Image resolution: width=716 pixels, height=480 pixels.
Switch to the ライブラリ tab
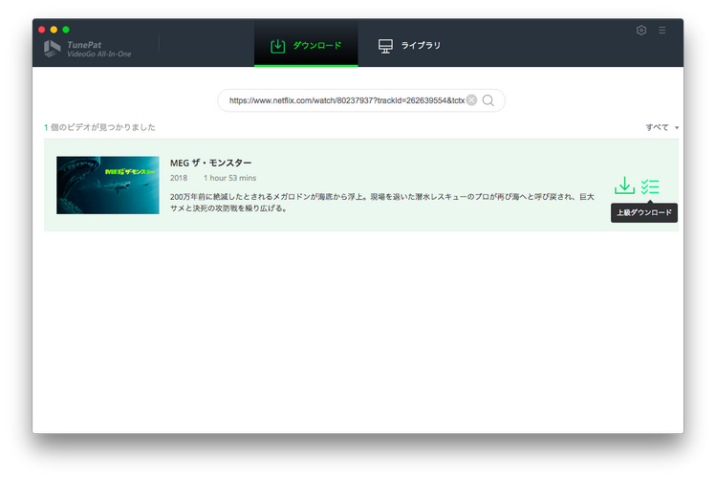409,45
